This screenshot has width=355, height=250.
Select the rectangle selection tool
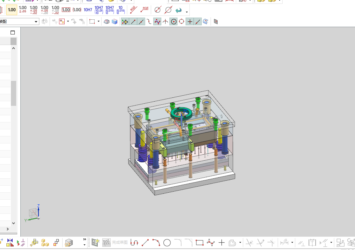[x=92, y=21]
